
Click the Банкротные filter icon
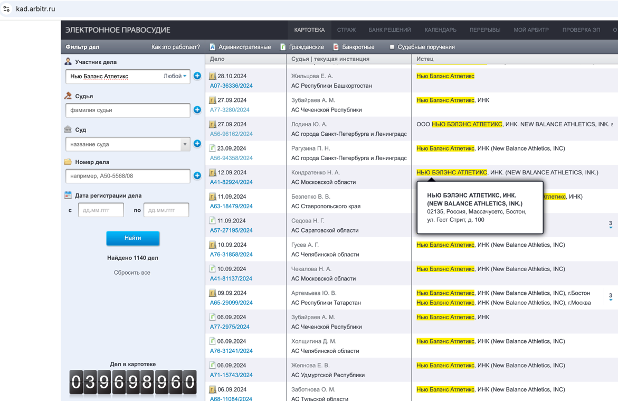336,47
